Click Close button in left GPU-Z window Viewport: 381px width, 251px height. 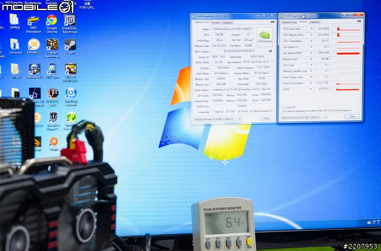tap(267, 118)
